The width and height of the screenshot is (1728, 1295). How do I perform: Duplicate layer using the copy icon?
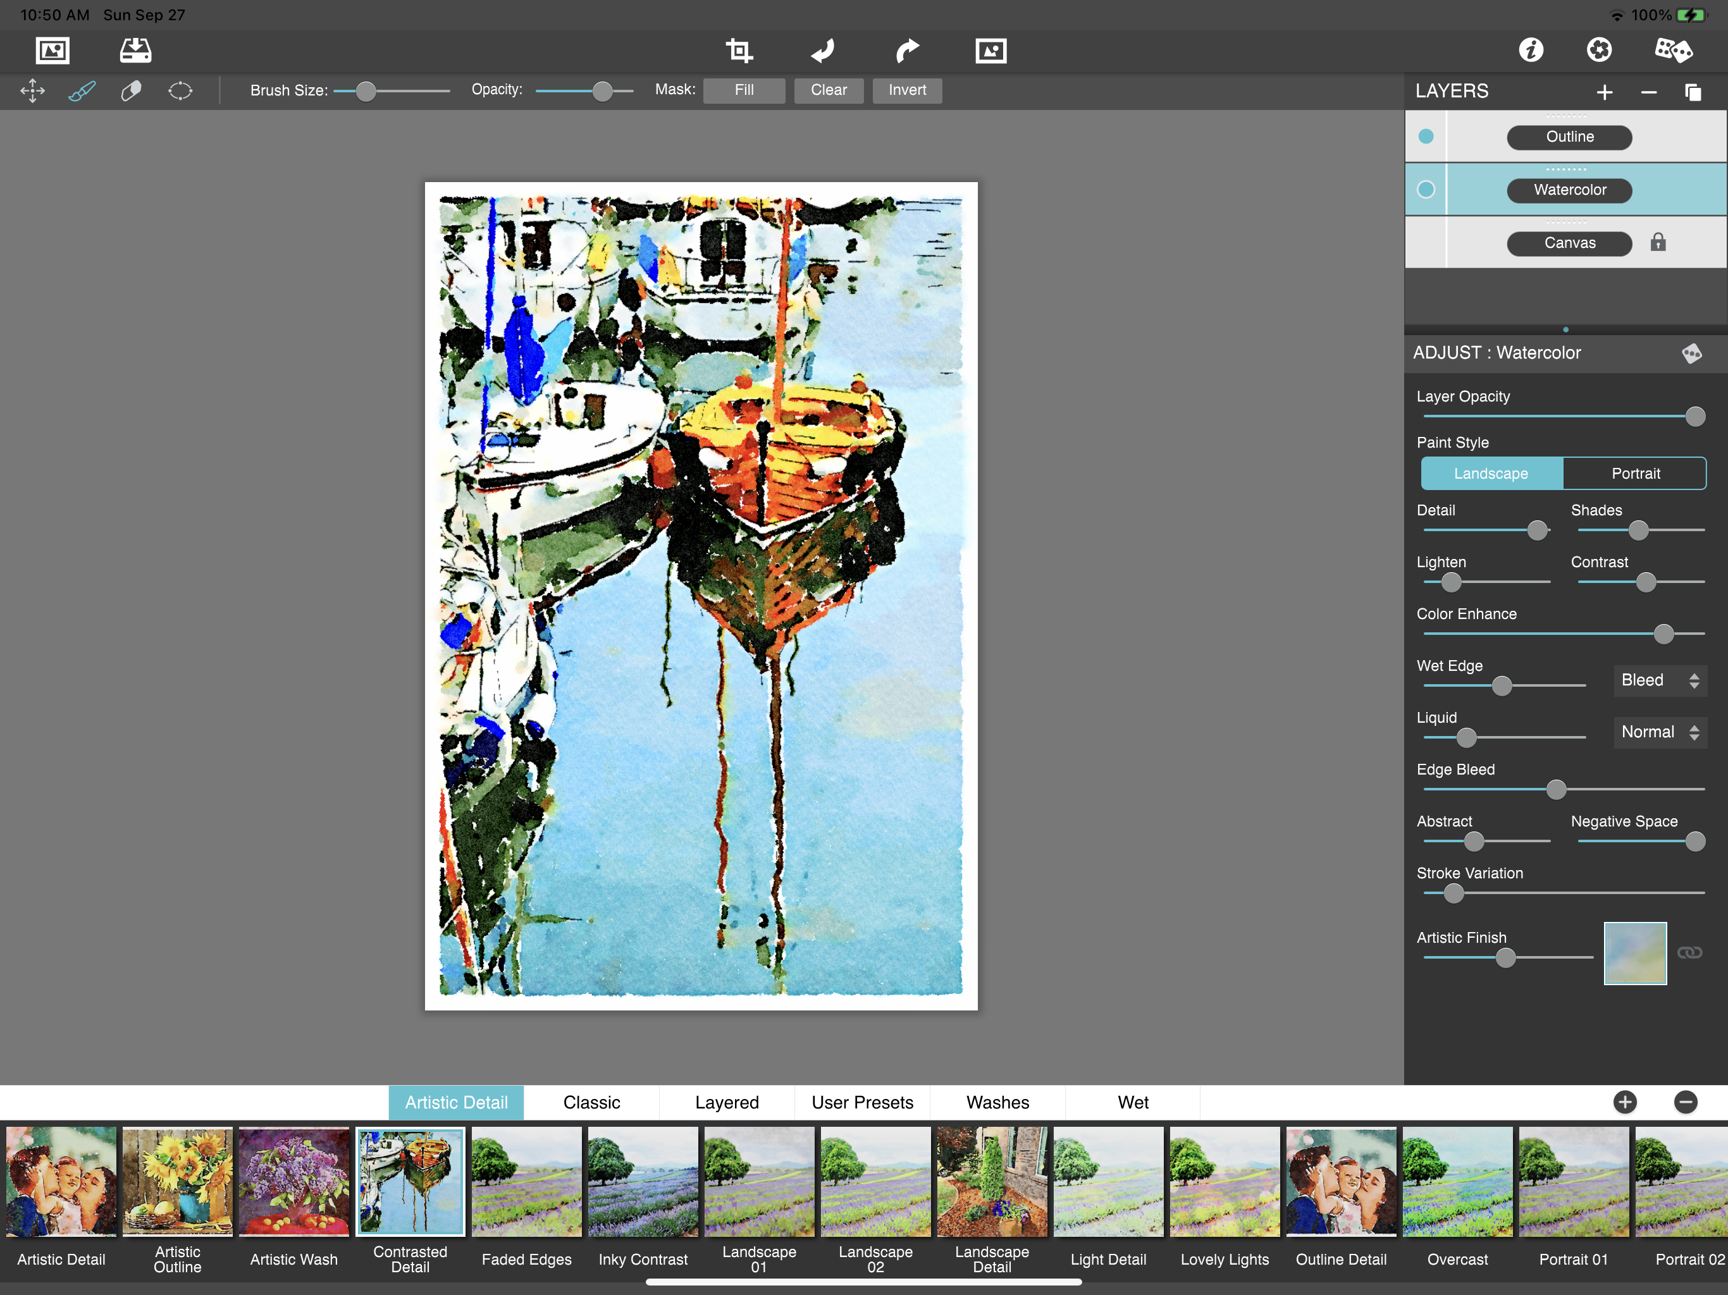(1692, 92)
